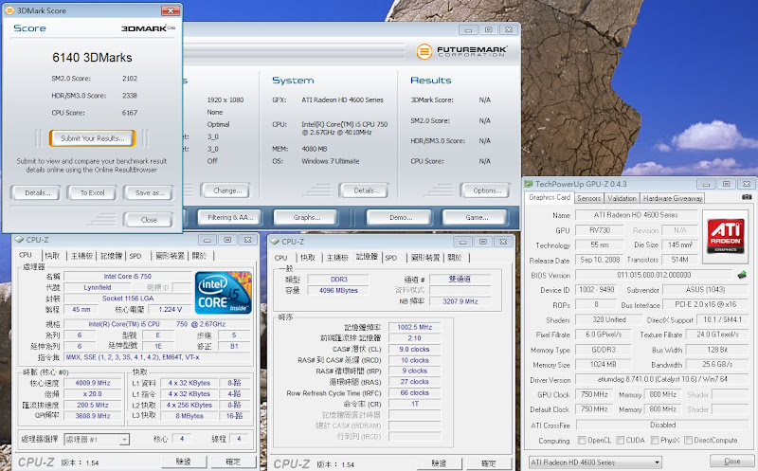This screenshot has height=471, width=758.
Task: Click the RV730 GPU value in GPU-Z
Action: pos(600,230)
